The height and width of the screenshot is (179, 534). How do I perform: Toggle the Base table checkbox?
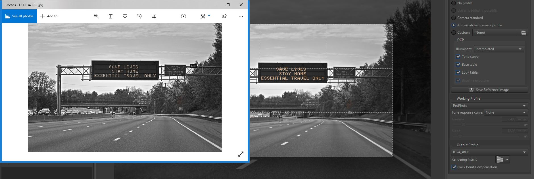tap(458, 65)
